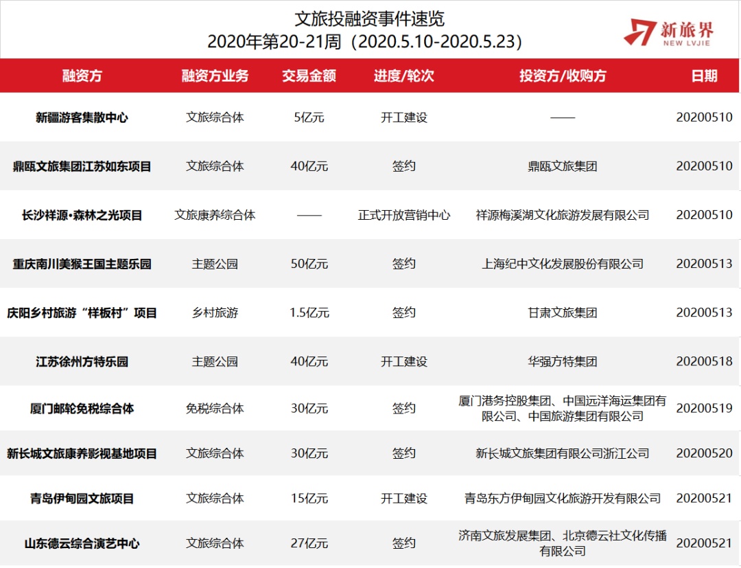
Task: Select cell 江苏徐州方特乐园
Action: click(82, 362)
